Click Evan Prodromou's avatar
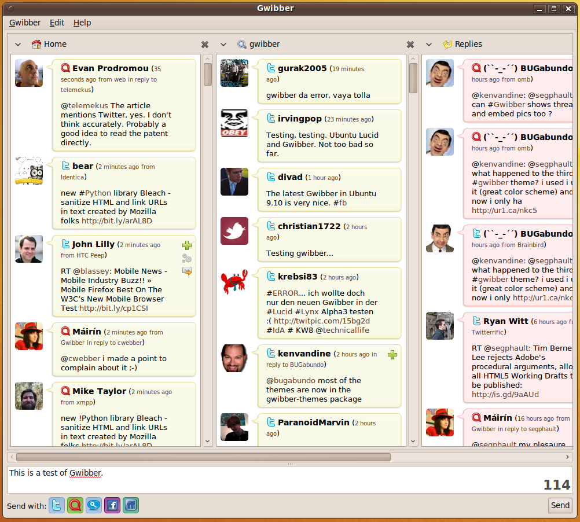 tap(29, 73)
